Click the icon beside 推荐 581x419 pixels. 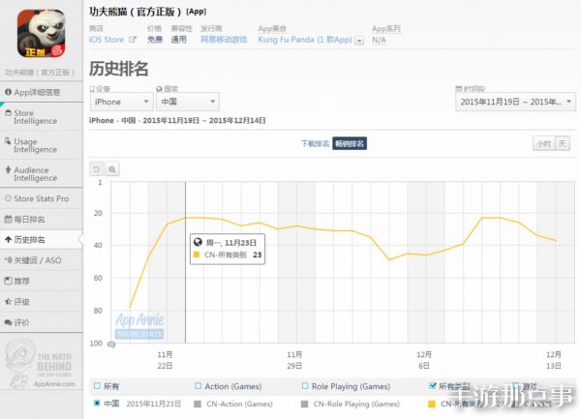[8, 281]
